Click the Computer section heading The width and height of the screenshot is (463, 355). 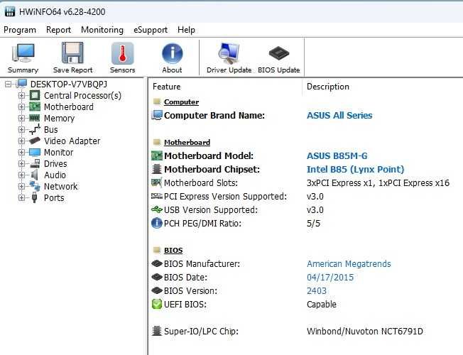[181, 102]
